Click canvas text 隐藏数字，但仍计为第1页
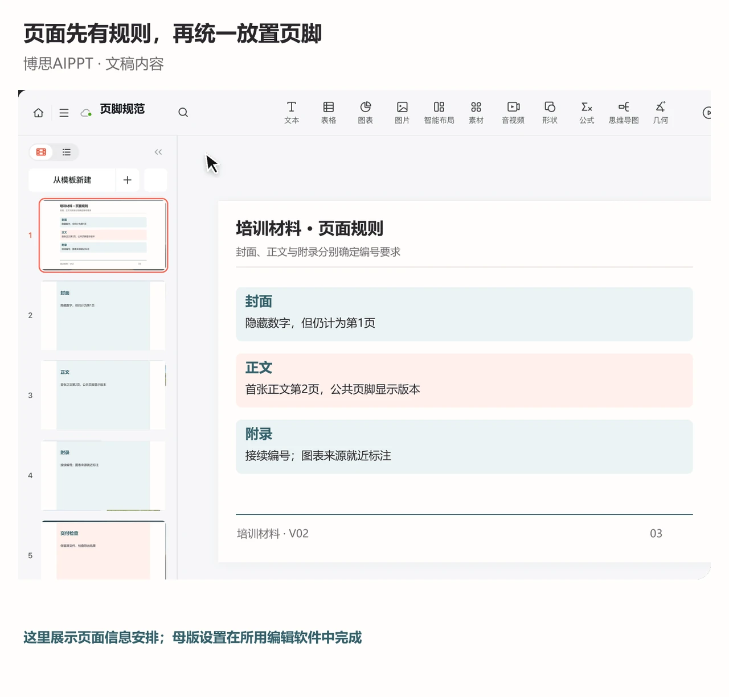 tap(310, 323)
